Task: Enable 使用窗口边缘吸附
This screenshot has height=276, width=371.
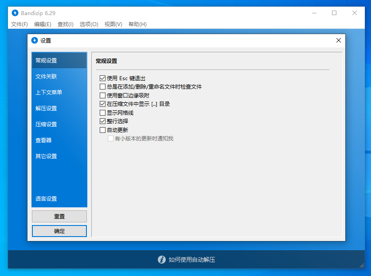Action: coord(102,95)
